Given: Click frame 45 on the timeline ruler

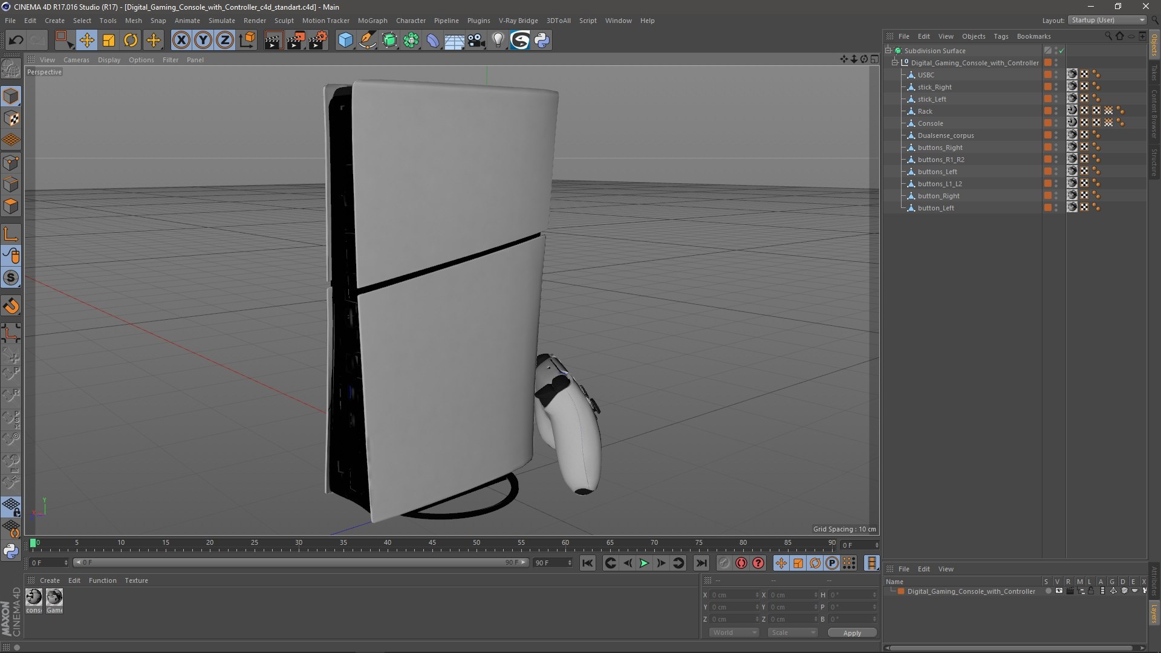Looking at the screenshot, I should point(432,543).
